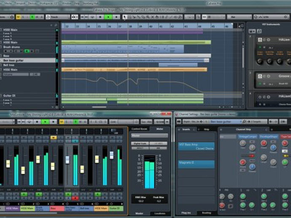Click Stop in the MixConsole toolbar

pos(37,122)
